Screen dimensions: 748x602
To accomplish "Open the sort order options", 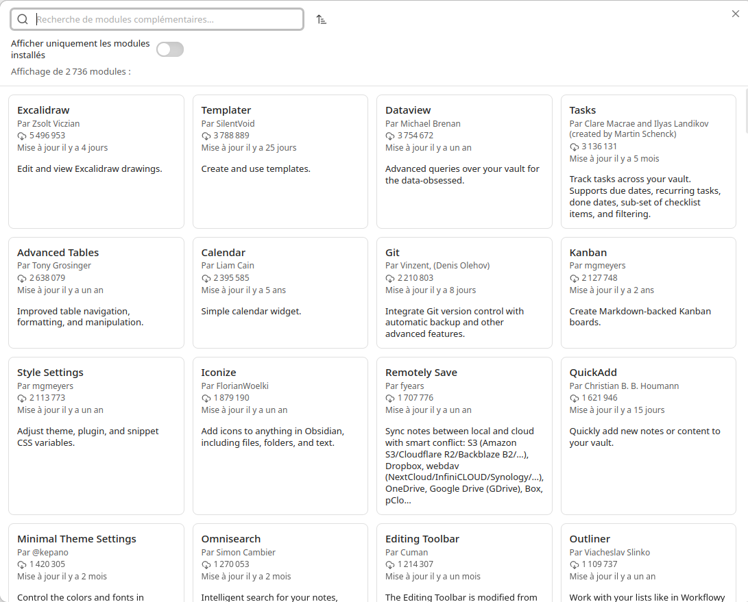I will pyautogui.click(x=321, y=19).
